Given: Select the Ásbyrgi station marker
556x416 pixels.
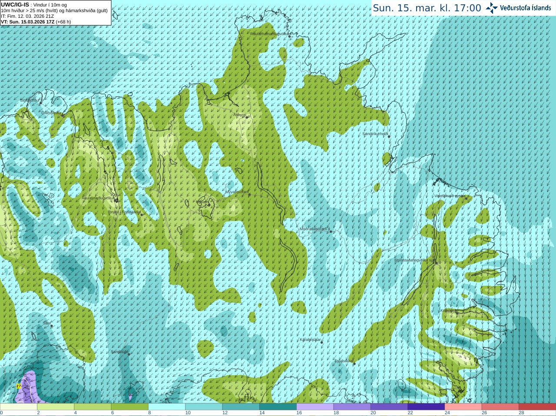Looking at the screenshot, I should tap(247, 117).
